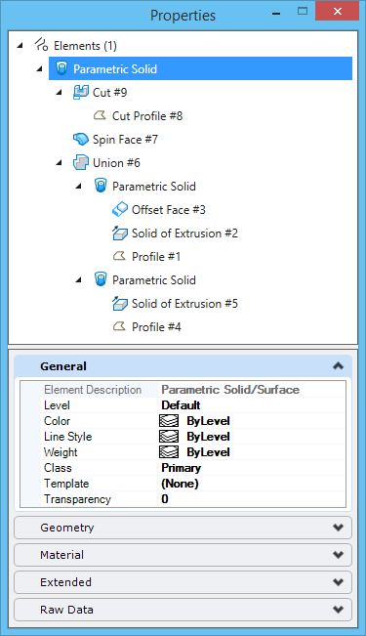Viewport: 366px width, 636px height.
Task: Click the Level property label
Action: [x=57, y=404]
